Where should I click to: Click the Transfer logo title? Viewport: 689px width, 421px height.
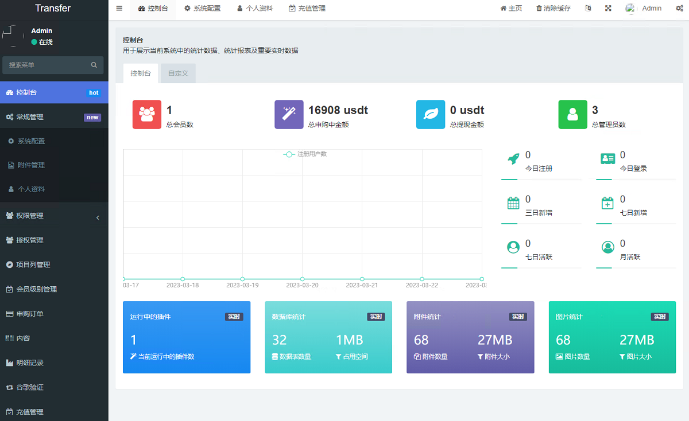[x=53, y=8]
